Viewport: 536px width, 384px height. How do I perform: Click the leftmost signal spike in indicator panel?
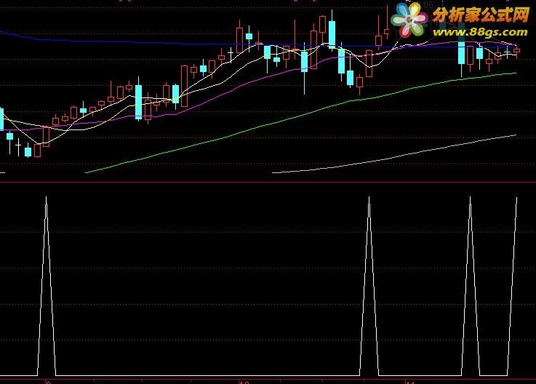coord(47,286)
